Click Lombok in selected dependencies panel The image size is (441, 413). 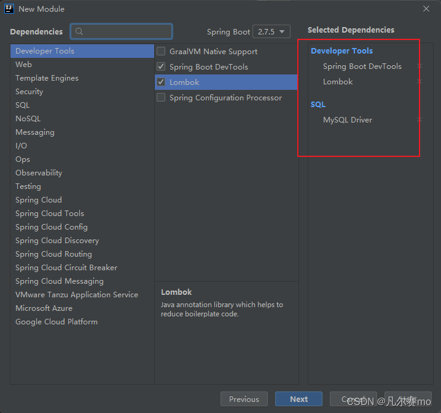point(338,82)
